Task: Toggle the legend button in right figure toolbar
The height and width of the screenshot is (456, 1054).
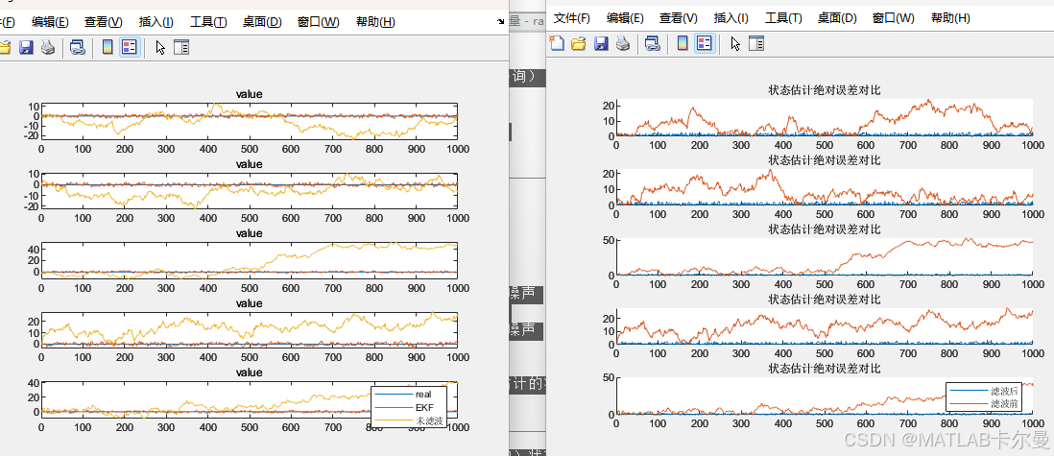Action: click(705, 44)
